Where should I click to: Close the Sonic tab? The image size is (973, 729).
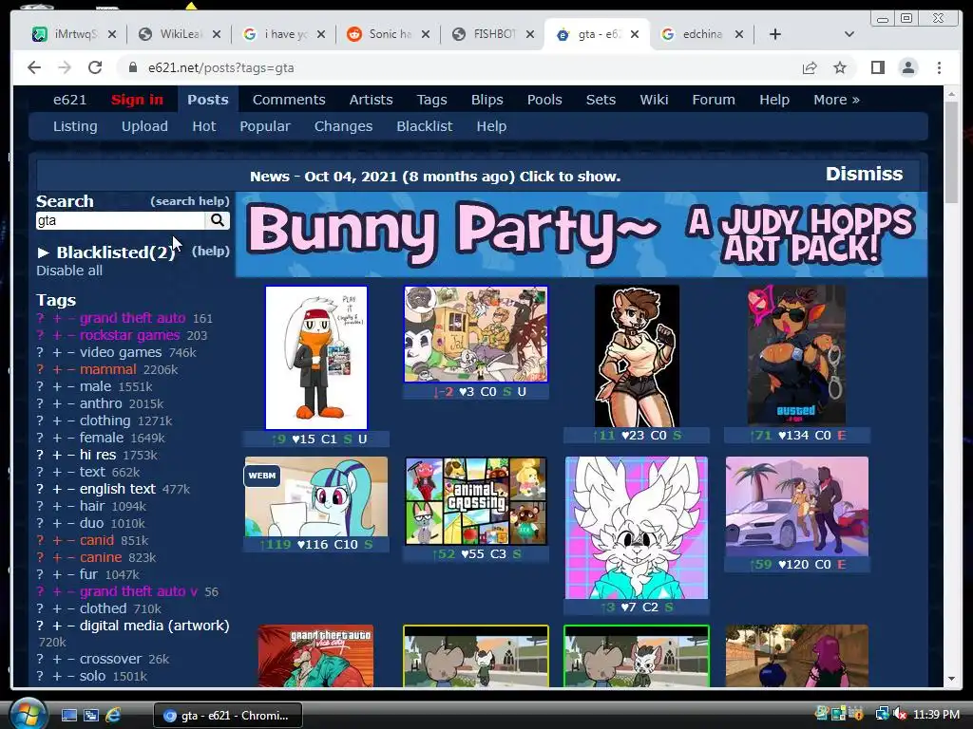425,35
